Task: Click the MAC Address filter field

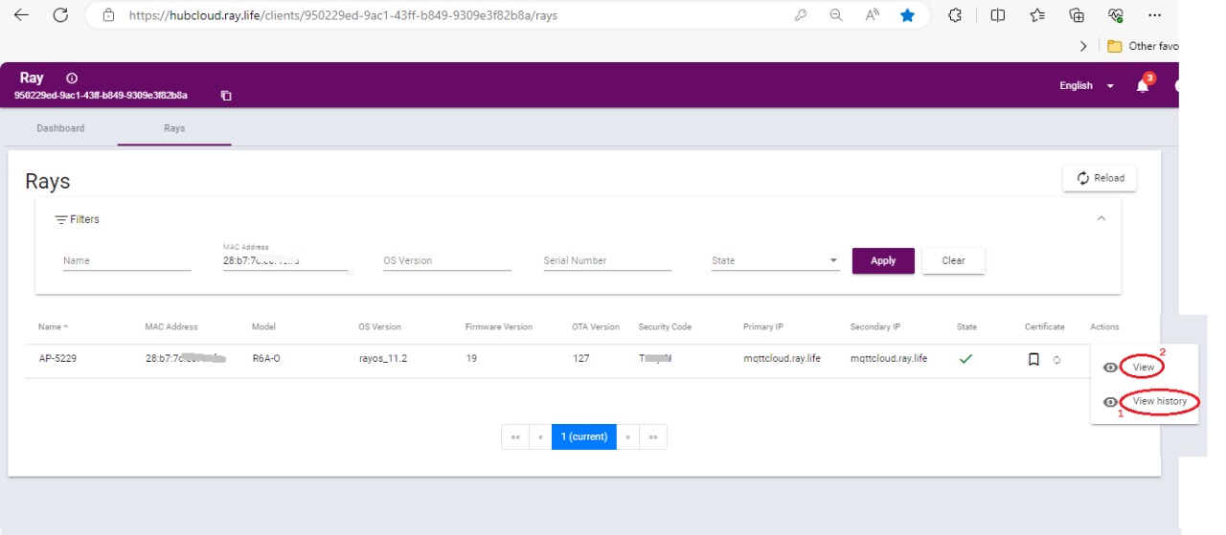Action: pos(285,259)
